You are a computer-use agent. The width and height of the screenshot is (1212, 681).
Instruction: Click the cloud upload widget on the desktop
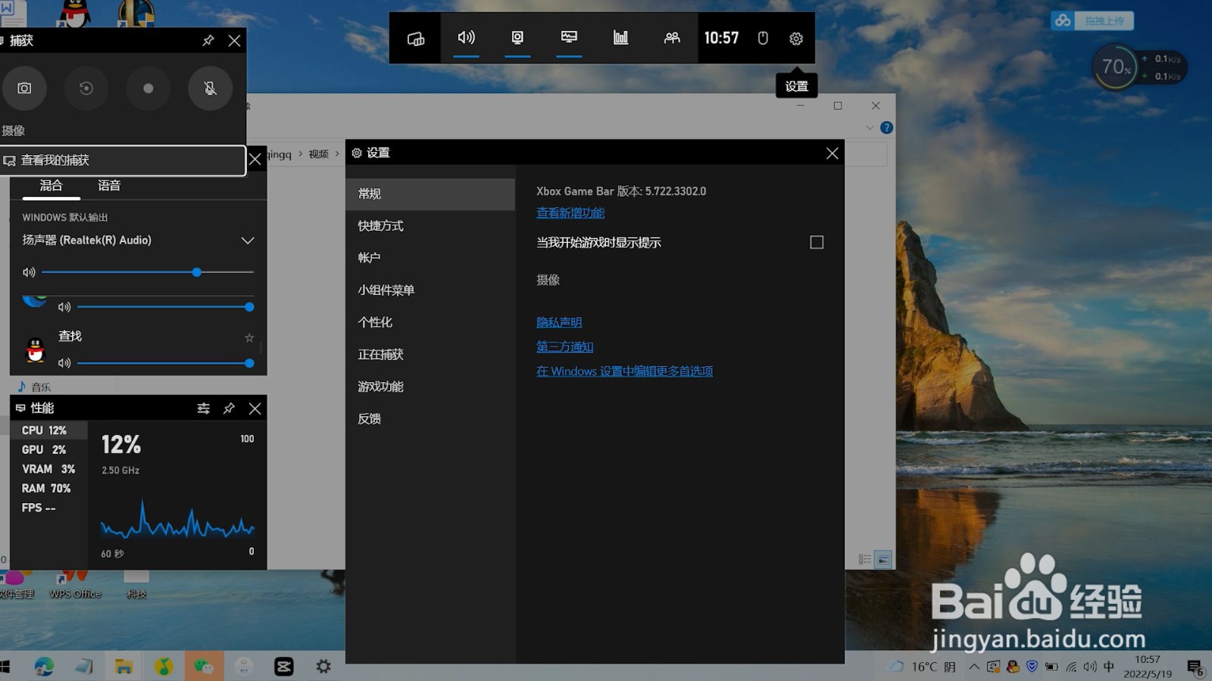[1092, 20]
